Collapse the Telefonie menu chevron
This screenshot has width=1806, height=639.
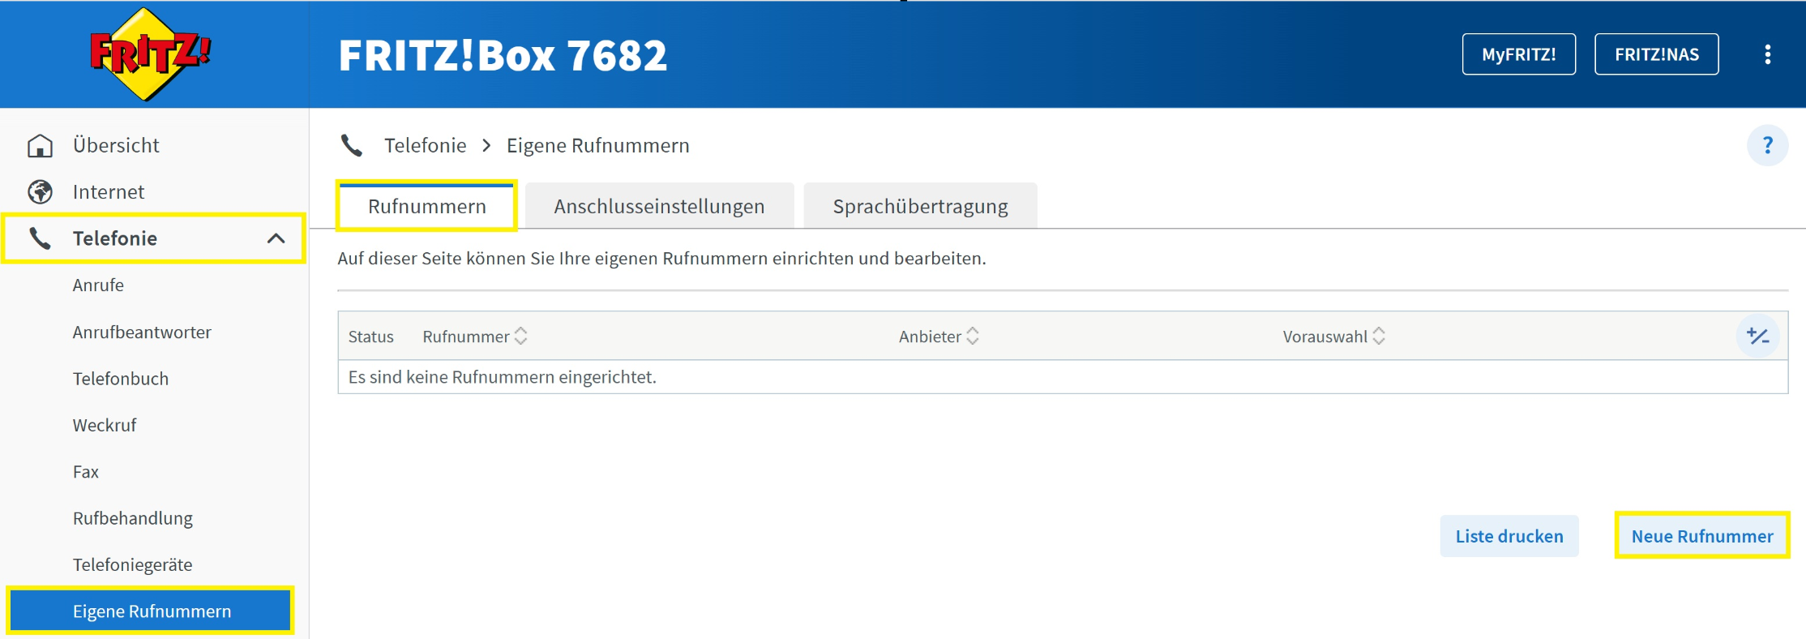276,238
